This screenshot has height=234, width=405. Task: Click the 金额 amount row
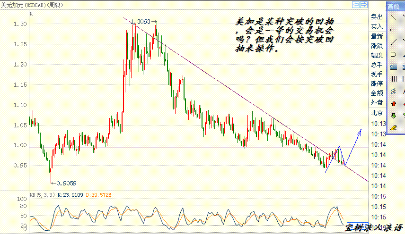point(377,93)
